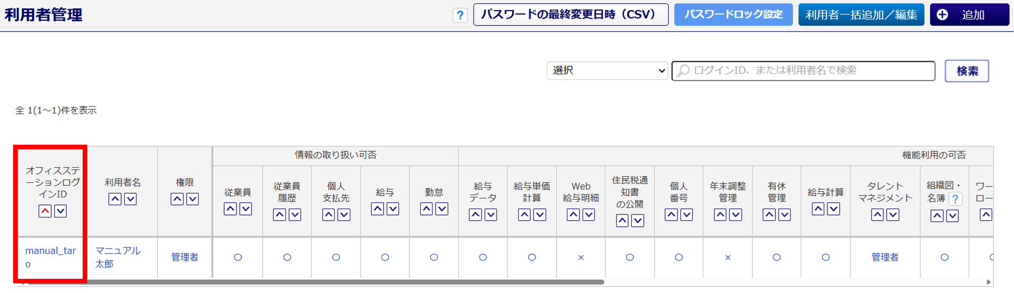The image size is (1014, 293).
Task: Open help for 組織図・名簿 column
Action: pyautogui.click(x=955, y=199)
